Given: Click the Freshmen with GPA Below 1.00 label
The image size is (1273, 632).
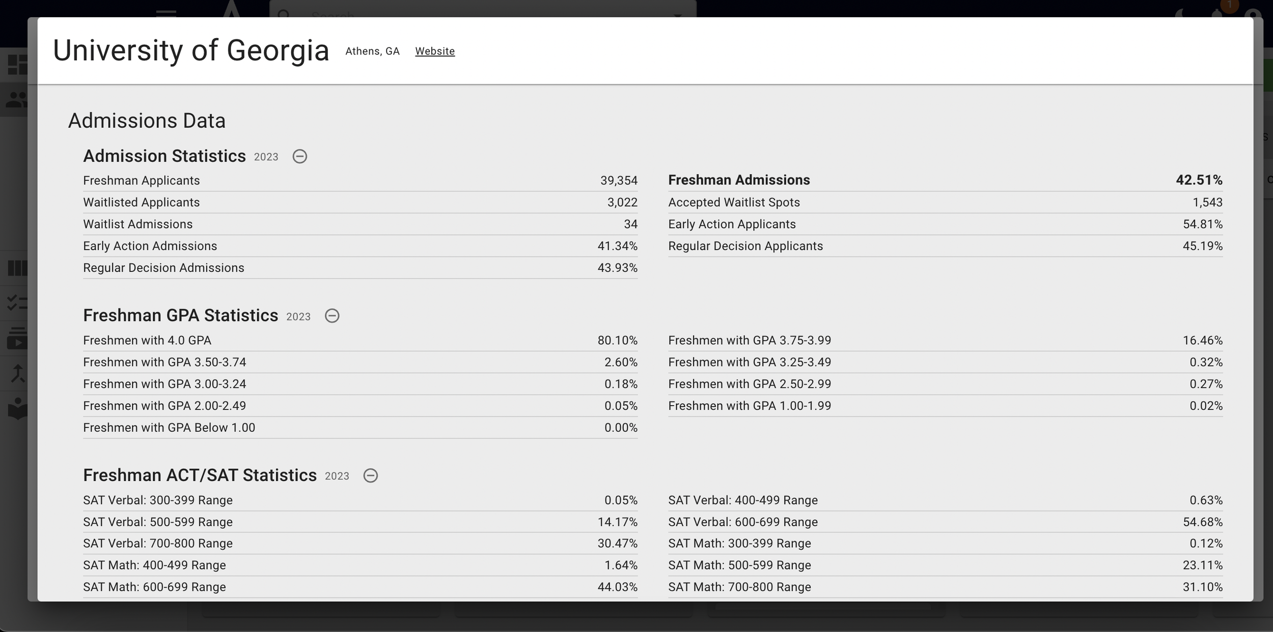Looking at the screenshot, I should [x=169, y=428].
